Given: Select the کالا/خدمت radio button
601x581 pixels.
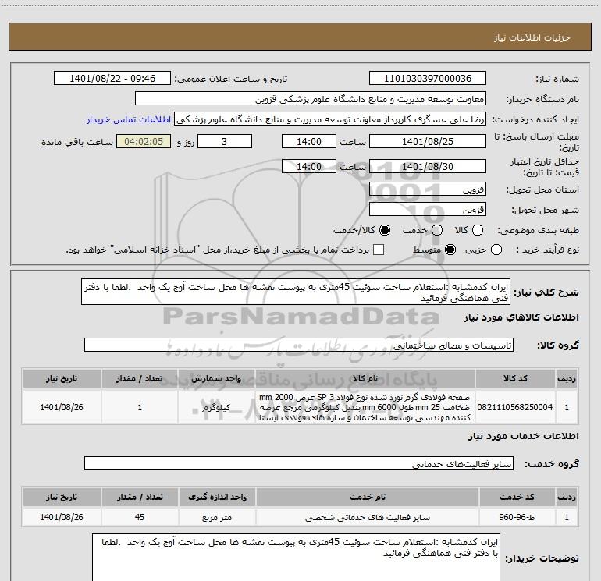Looking at the screenshot, I should point(385,230).
